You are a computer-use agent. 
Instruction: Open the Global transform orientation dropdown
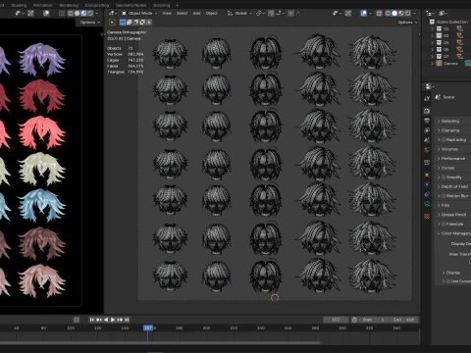[239, 14]
